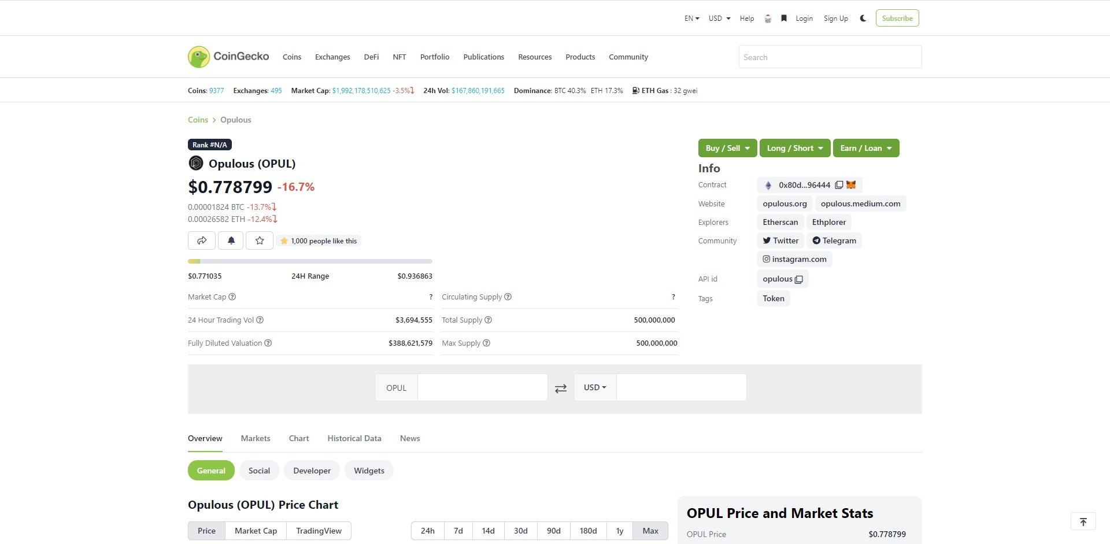Expand the Buy / Sell dropdown
Image resolution: width=1110 pixels, height=544 pixels.
point(727,148)
